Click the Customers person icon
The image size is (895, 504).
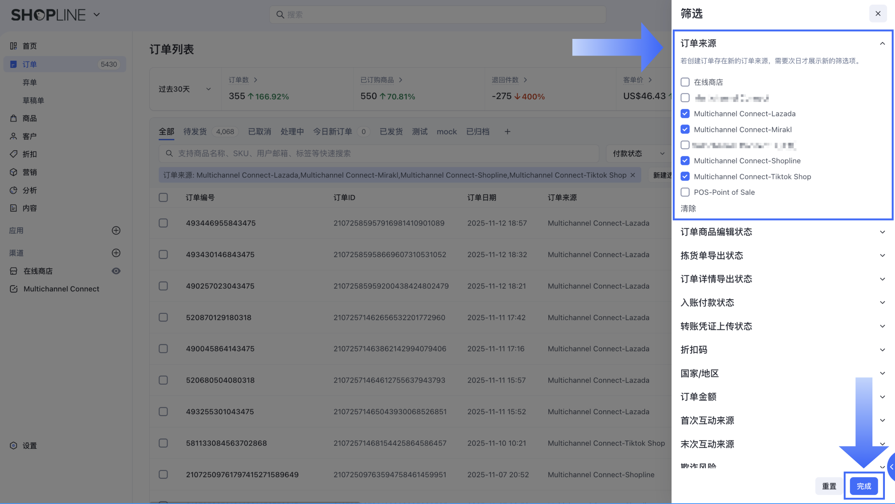click(14, 136)
